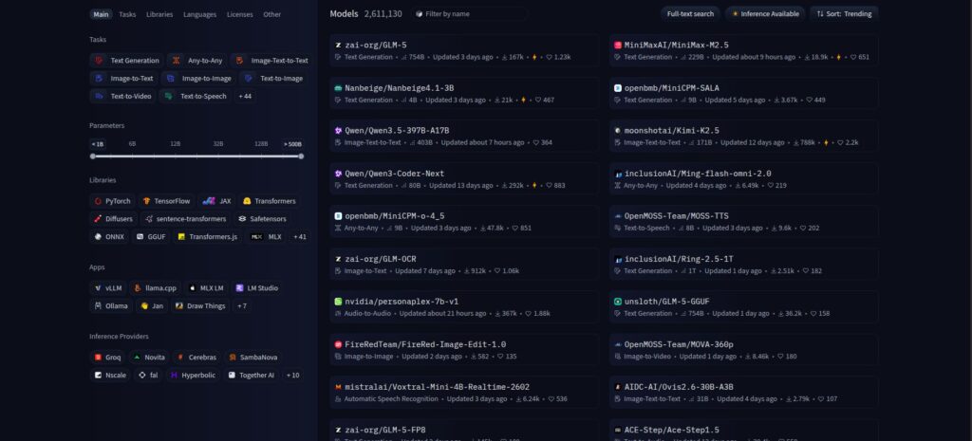Screen dimensions: 972x441
Task: Open the zai-org/GLM-5 model
Action: click(464, 50)
